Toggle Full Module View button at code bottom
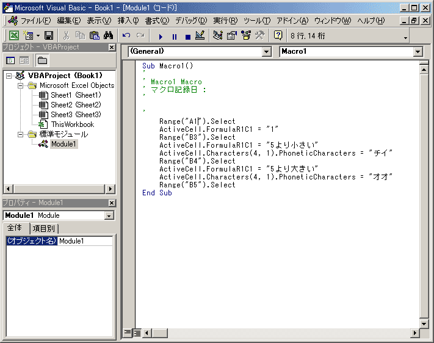 (137, 333)
